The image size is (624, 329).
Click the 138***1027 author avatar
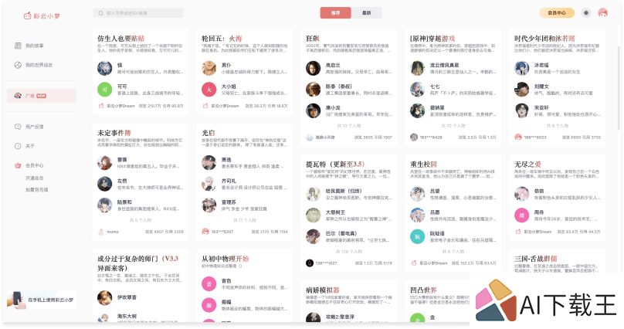click(309, 263)
